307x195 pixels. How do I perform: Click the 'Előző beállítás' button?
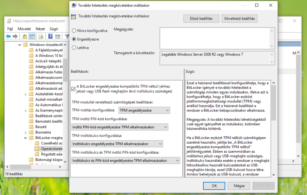click(201, 18)
